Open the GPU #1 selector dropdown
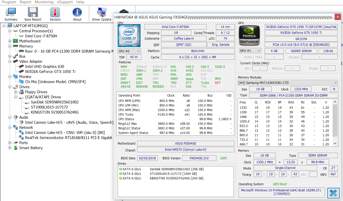 tap(250, 51)
